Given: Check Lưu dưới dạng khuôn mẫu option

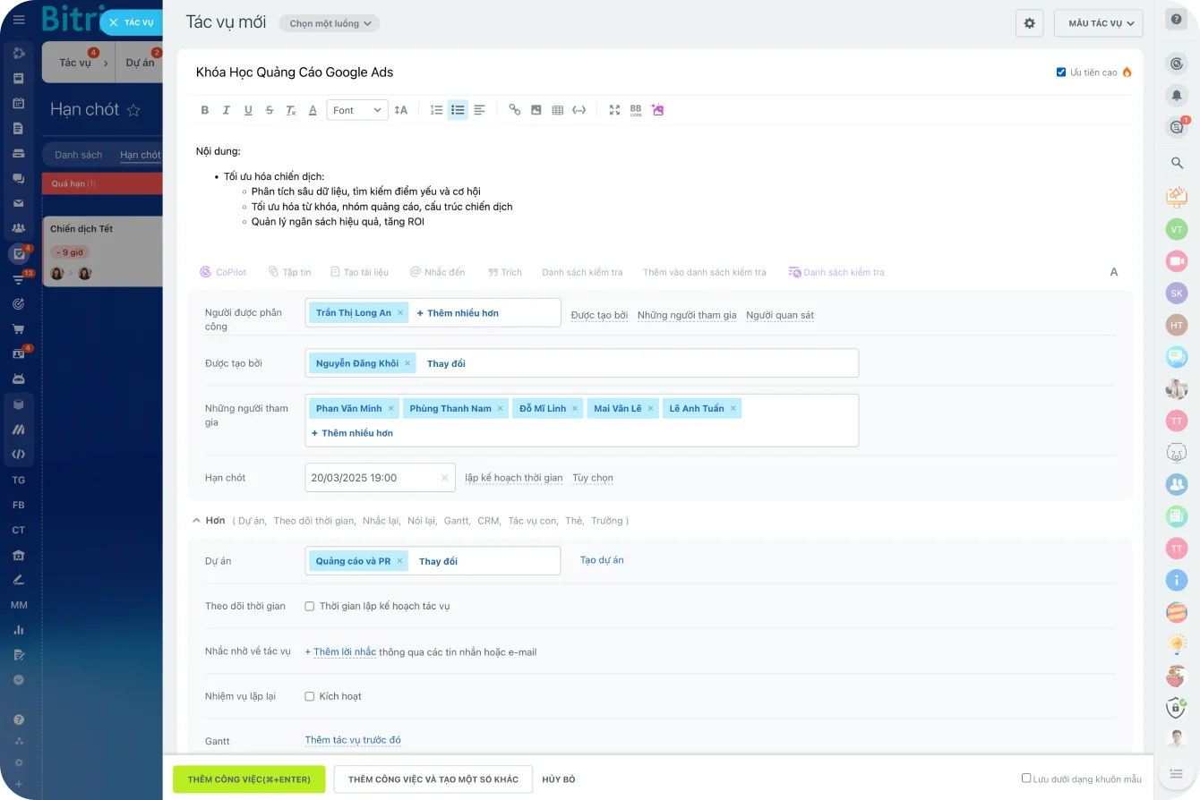Looking at the screenshot, I should [1026, 779].
